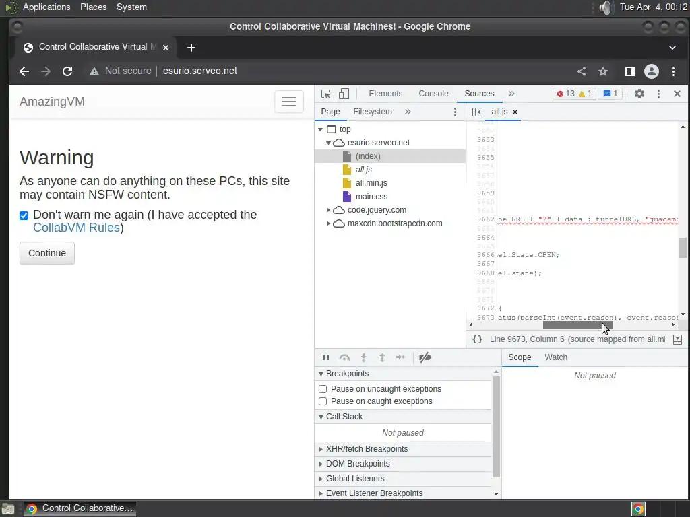Click the Not secure warning icon
This screenshot has height=517, width=690.
point(94,71)
